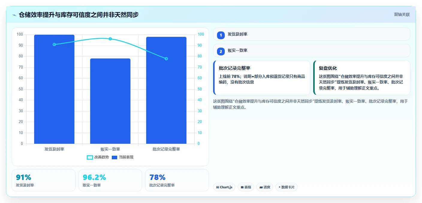The height and width of the screenshot is (203, 422).
Task: Click the 进度 tag icon
Action: coord(261,187)
